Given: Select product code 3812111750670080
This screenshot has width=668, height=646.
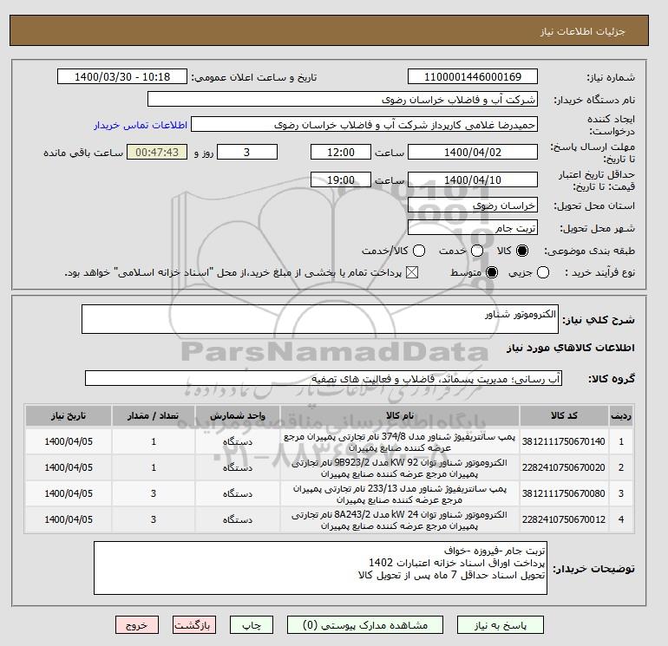Looking at the screenshot, I should click(x=564, y=493).
